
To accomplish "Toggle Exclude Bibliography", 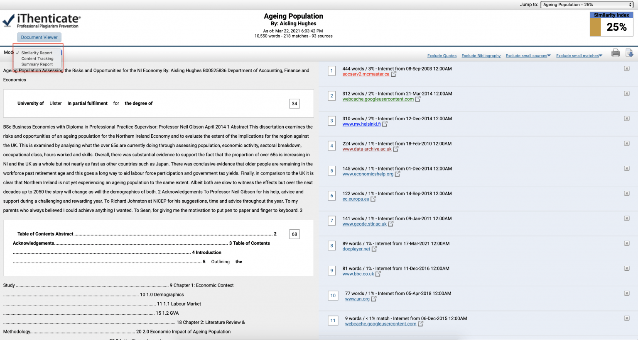I will [x=481, y=55].
